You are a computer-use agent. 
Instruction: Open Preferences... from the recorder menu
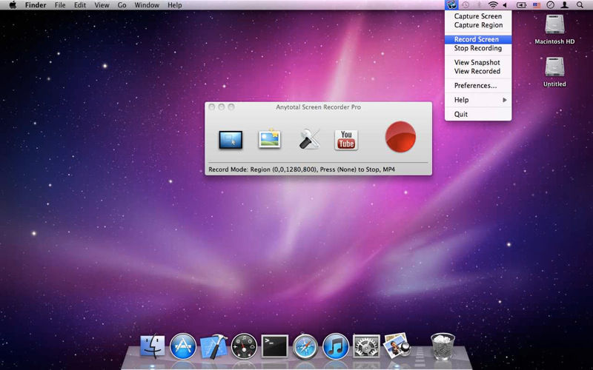click(478, 86)
